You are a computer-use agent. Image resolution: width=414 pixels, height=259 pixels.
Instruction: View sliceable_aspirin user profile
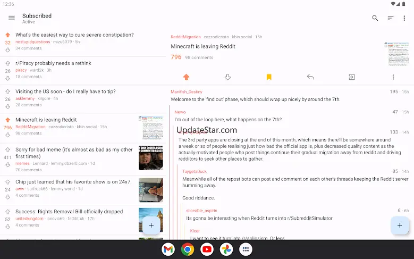201,211
